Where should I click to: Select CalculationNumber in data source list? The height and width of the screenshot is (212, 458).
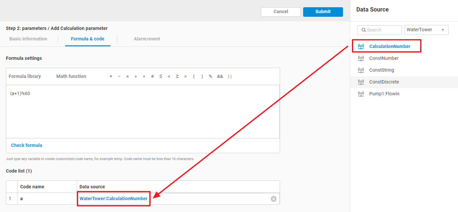(389, 46)
